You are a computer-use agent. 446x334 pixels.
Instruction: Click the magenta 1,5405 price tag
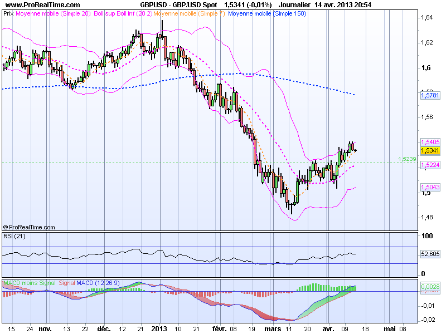(x=430, y=142)
